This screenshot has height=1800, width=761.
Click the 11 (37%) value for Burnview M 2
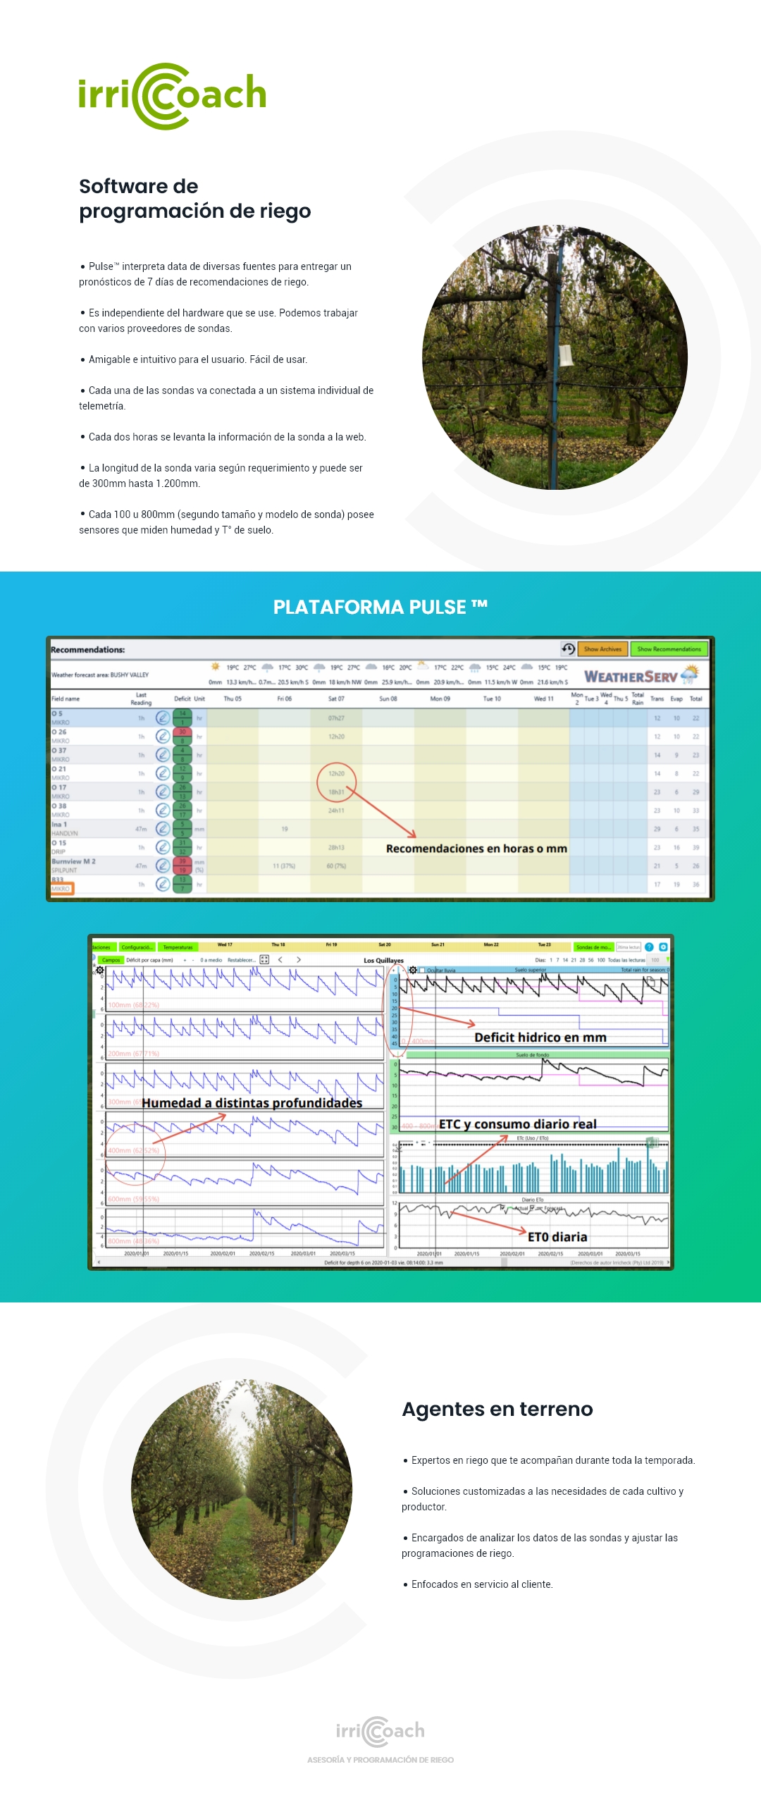284,865
